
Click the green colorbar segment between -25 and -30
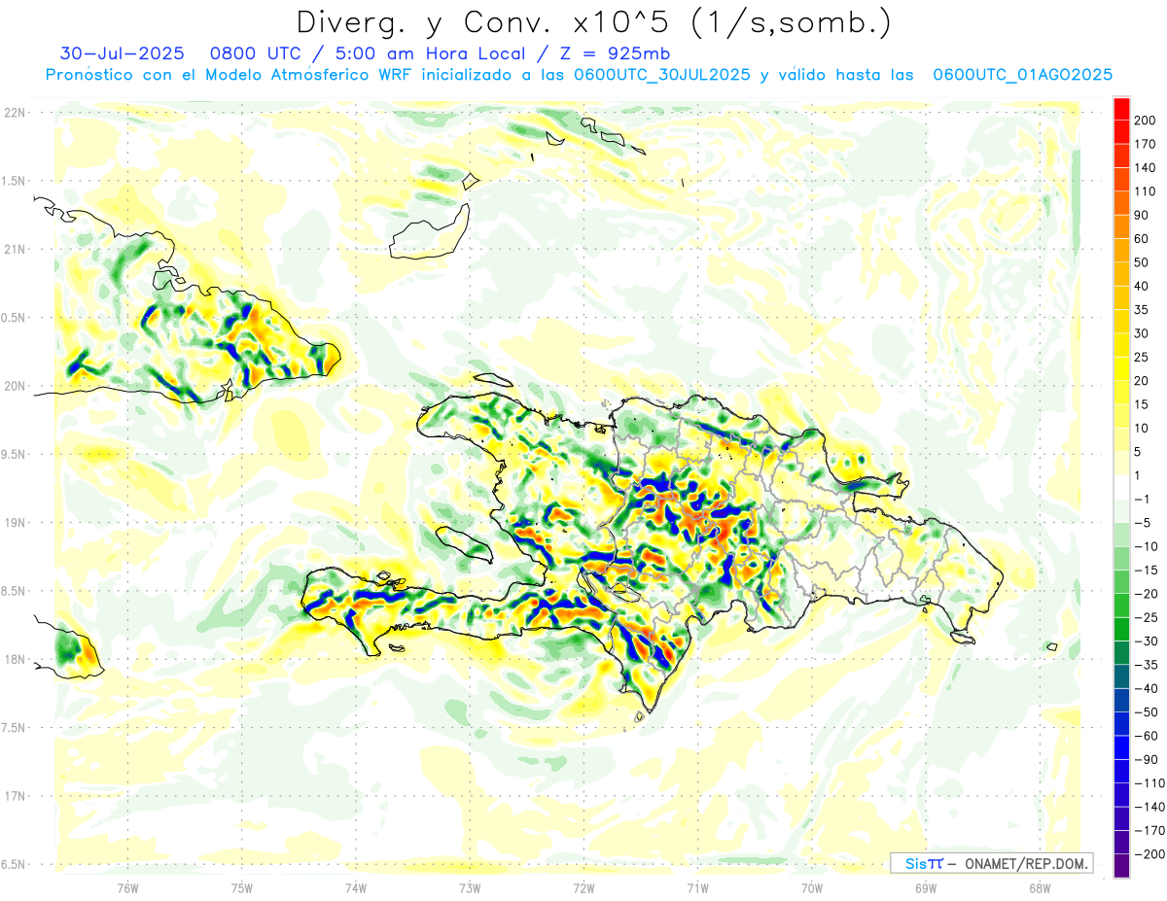click(1121, 629)
